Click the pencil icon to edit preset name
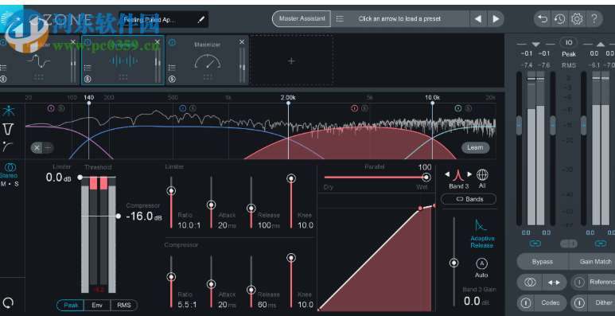The image size is (615, 316). [200, 19]
